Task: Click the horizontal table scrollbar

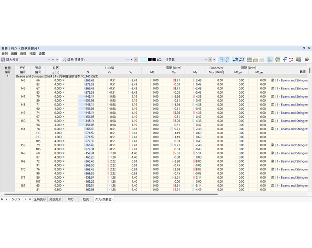Action: (x=111, y=194)
